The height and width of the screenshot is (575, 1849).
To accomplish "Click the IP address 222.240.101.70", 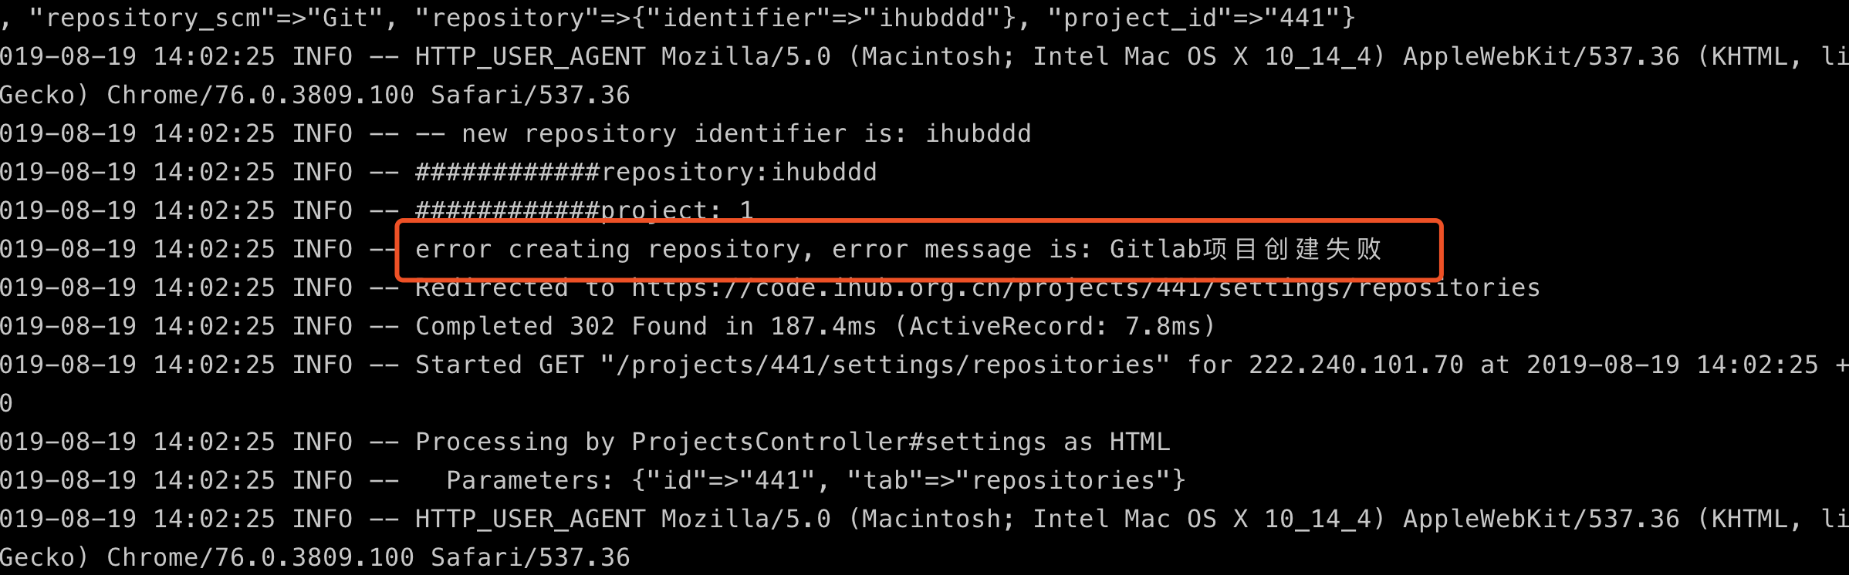I will (1356, 365).
